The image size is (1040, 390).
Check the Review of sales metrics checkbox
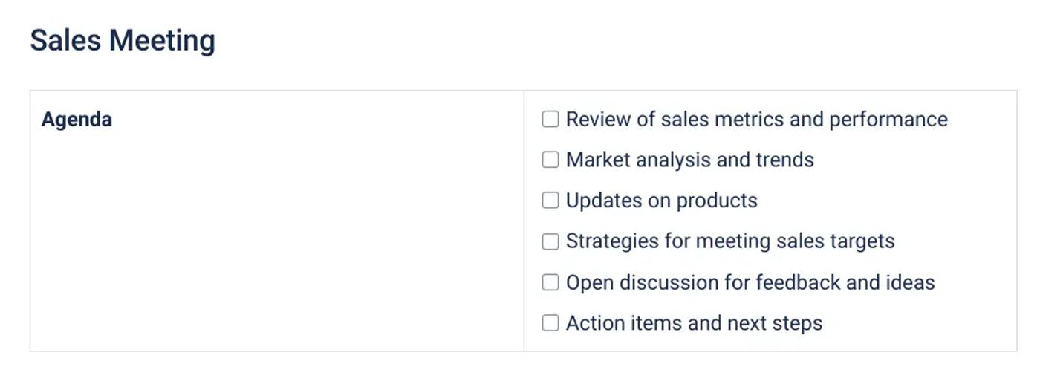tap(550, 119)
